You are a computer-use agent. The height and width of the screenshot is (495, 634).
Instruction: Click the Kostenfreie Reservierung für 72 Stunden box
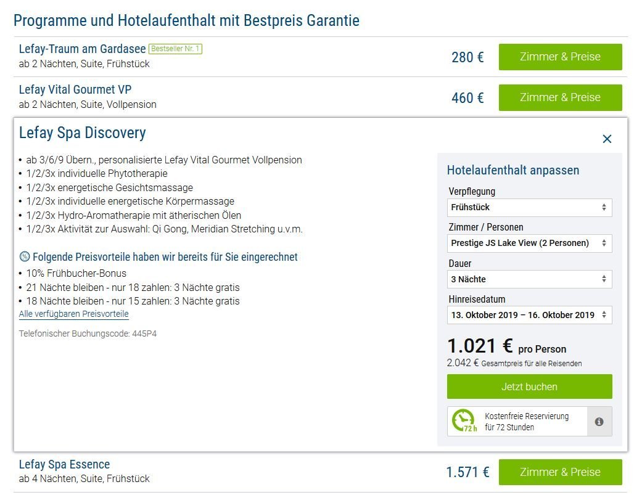pyautogui.click(x=518, y=422)
